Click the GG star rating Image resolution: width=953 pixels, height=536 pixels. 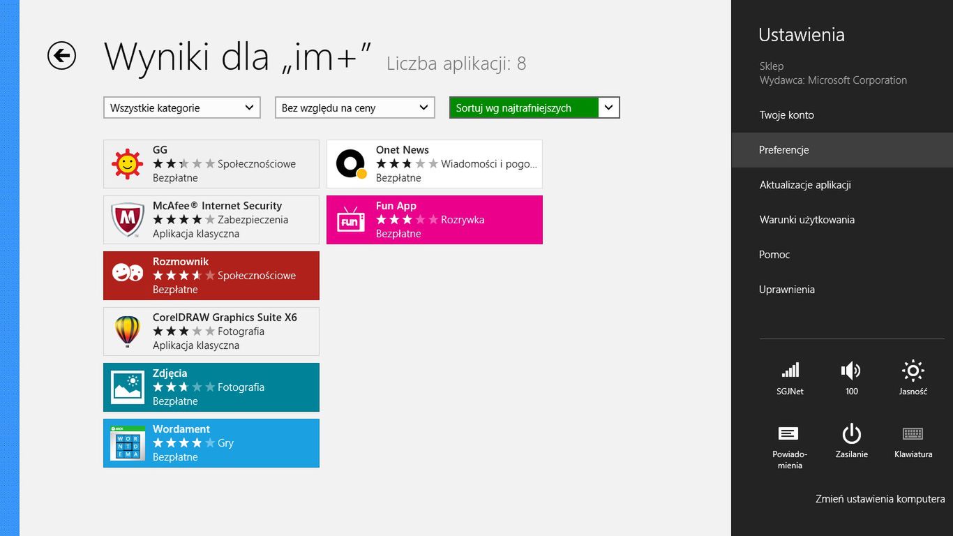point(183,164)
